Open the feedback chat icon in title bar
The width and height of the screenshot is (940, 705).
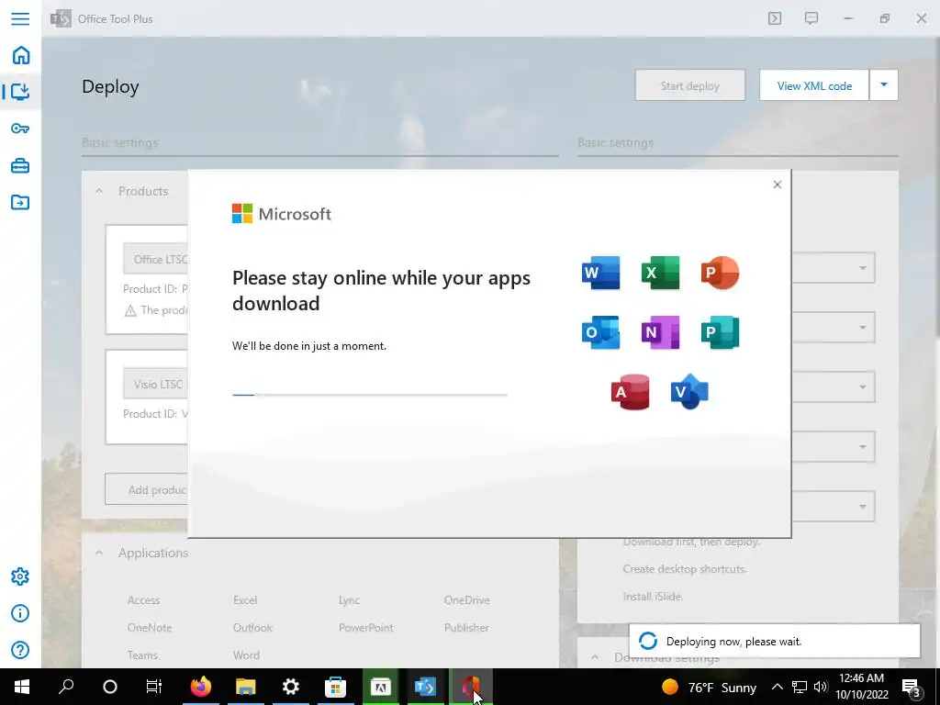pyautogui.click(x=811, y=18)
